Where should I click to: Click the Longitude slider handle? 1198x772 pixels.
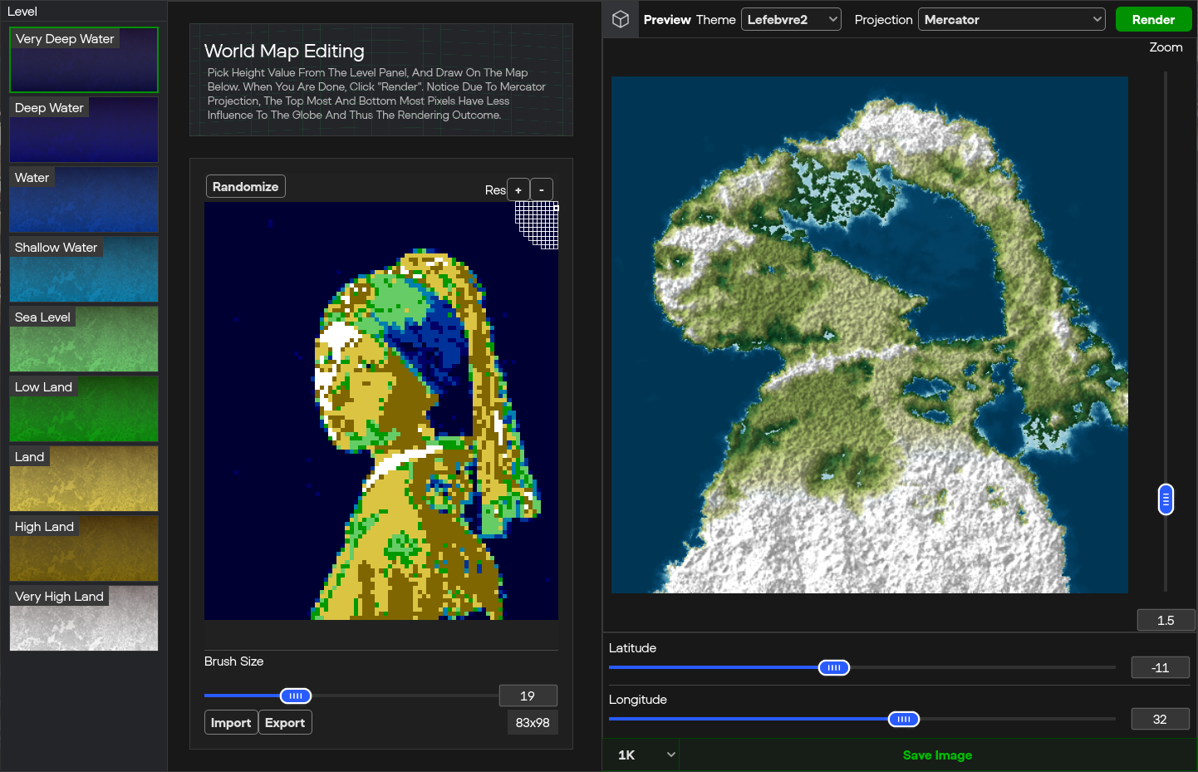pyautogui.click(x=904, y=719)
